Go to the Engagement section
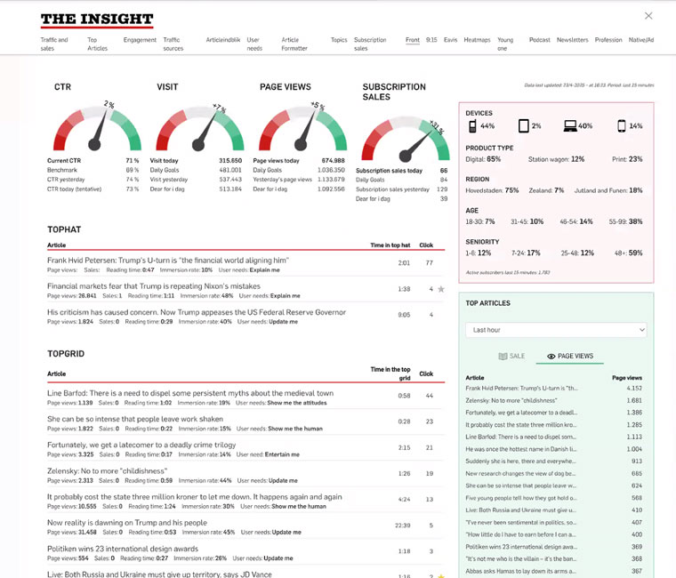 [x=140, y=40]
